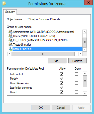Click the Administrators group icon

click(11, 32)
